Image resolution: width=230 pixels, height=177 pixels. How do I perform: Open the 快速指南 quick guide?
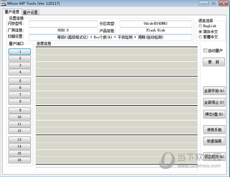click(214, 141)
